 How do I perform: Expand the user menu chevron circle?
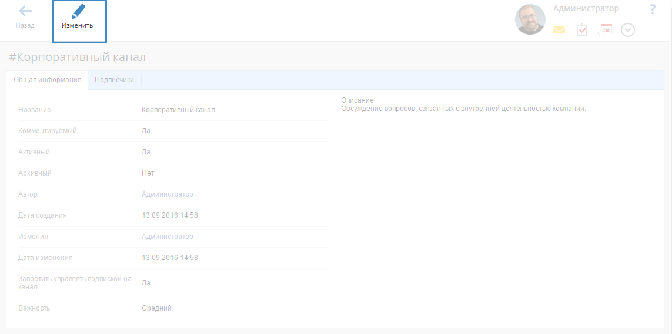[x=628, y=30]
